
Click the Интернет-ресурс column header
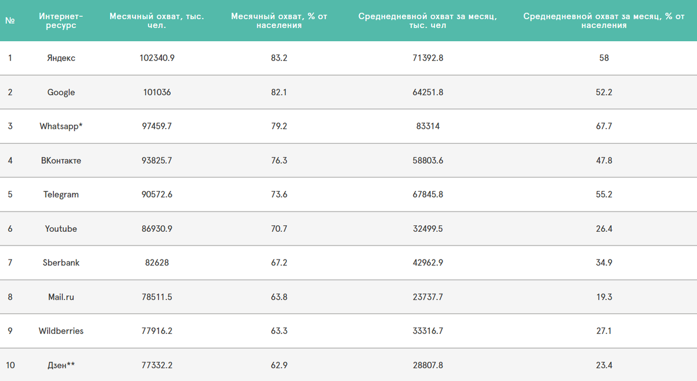coord(61,21)
